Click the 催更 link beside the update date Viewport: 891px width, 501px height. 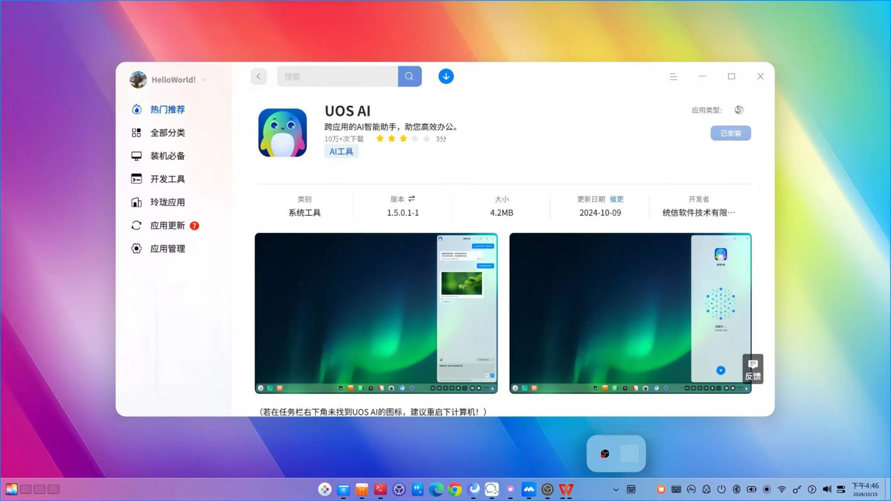[617, 199]
